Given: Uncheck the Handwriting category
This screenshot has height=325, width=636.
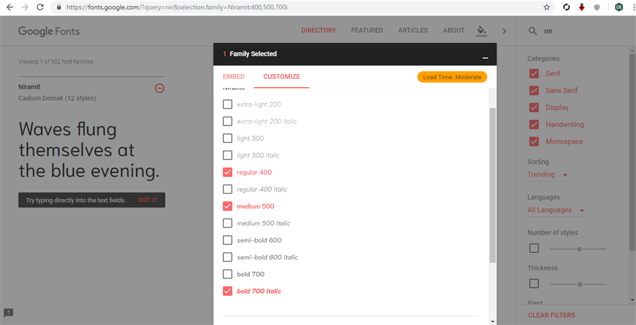Looking at the screenshot, I should pyautogui.click(x=534, y=124).
